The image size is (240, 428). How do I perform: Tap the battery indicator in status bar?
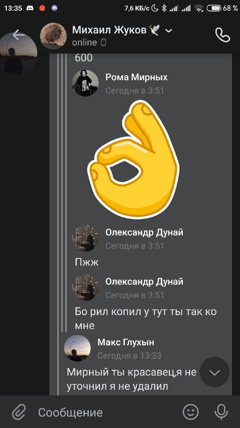[214, 8]
